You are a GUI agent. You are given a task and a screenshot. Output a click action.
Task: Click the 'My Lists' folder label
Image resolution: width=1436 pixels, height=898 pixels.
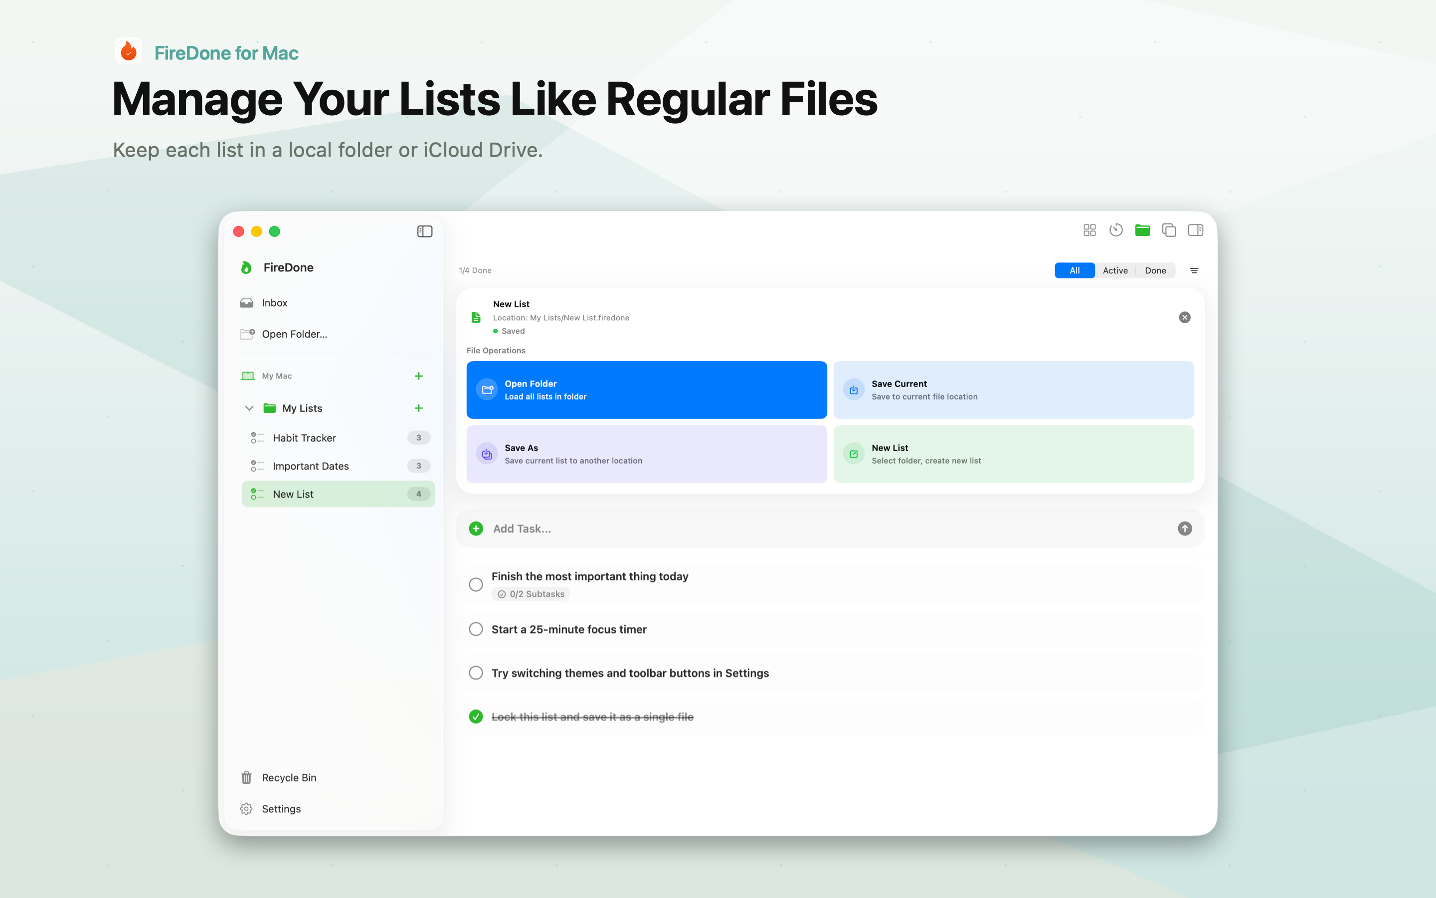point(303,408)
